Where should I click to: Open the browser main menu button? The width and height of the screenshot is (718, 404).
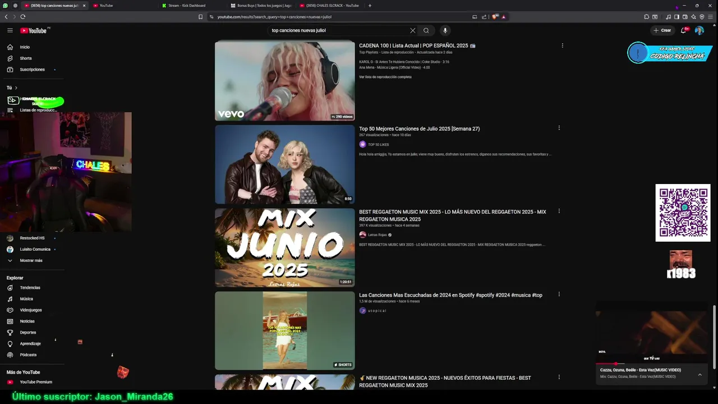click(711, 17)
